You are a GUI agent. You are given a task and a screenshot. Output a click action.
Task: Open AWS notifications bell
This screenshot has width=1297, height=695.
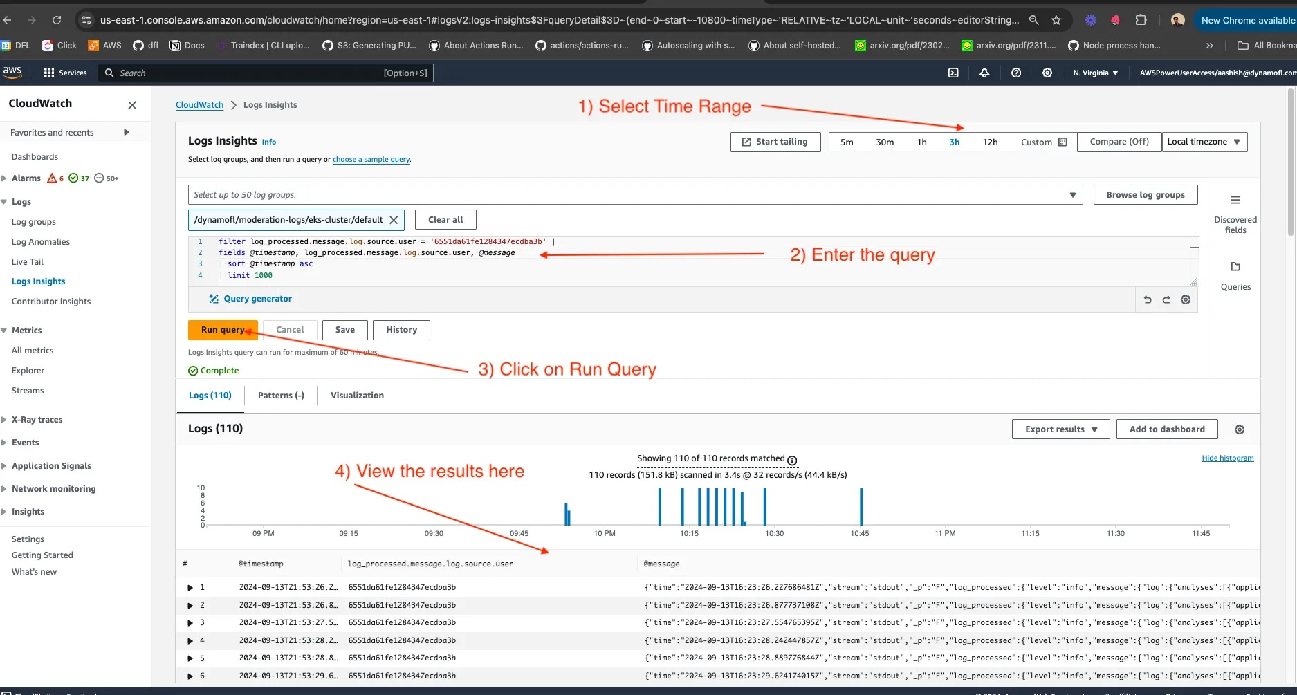[984, 73]
